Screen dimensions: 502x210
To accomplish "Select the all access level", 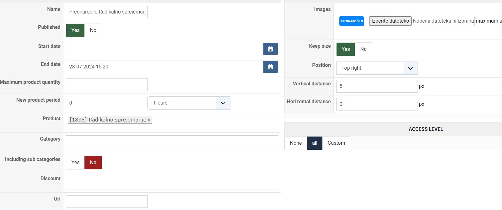I will tap(315, 143).
